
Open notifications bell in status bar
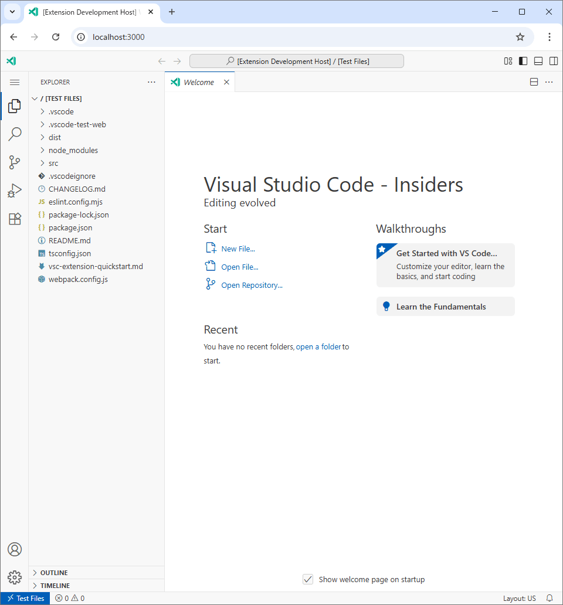pyautogui.click(x=550, y=598)
